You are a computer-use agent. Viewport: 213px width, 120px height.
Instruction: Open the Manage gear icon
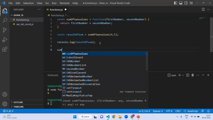5,104
